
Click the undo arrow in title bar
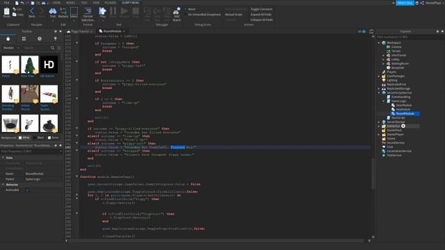click(x=22, y=3)
